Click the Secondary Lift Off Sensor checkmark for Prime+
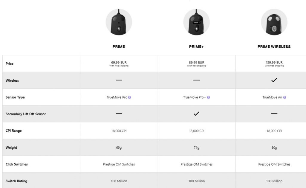Screen dimensions: 306x188 point(196,114)
